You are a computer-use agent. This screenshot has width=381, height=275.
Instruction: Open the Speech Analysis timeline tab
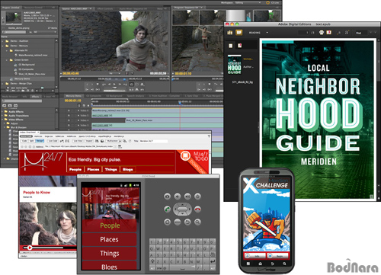[x=135, y=96]
